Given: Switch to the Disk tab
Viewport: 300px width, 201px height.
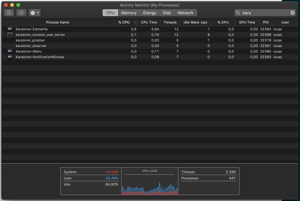Looking at the screenshot, I should point(167,13).
